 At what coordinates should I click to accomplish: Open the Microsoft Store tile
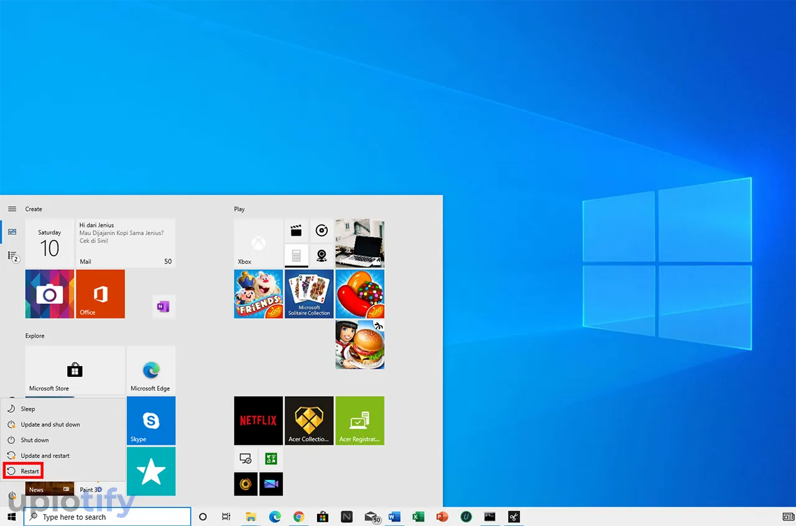[x=75, y=370]
